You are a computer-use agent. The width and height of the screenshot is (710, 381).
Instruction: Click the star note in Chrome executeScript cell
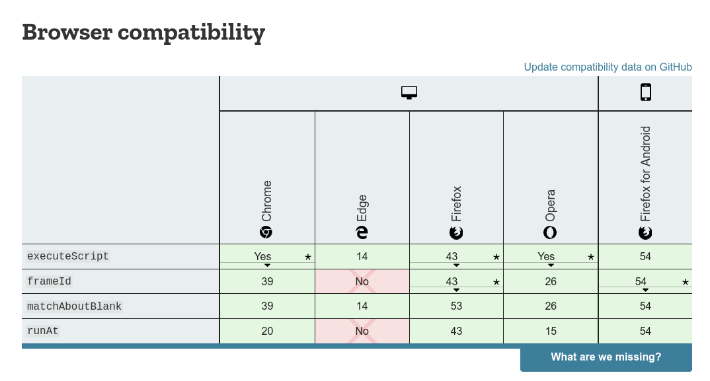click(308, 257)
